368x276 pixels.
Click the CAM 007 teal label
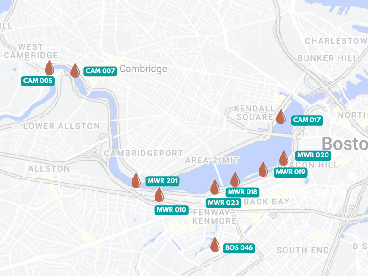point(100,71)
